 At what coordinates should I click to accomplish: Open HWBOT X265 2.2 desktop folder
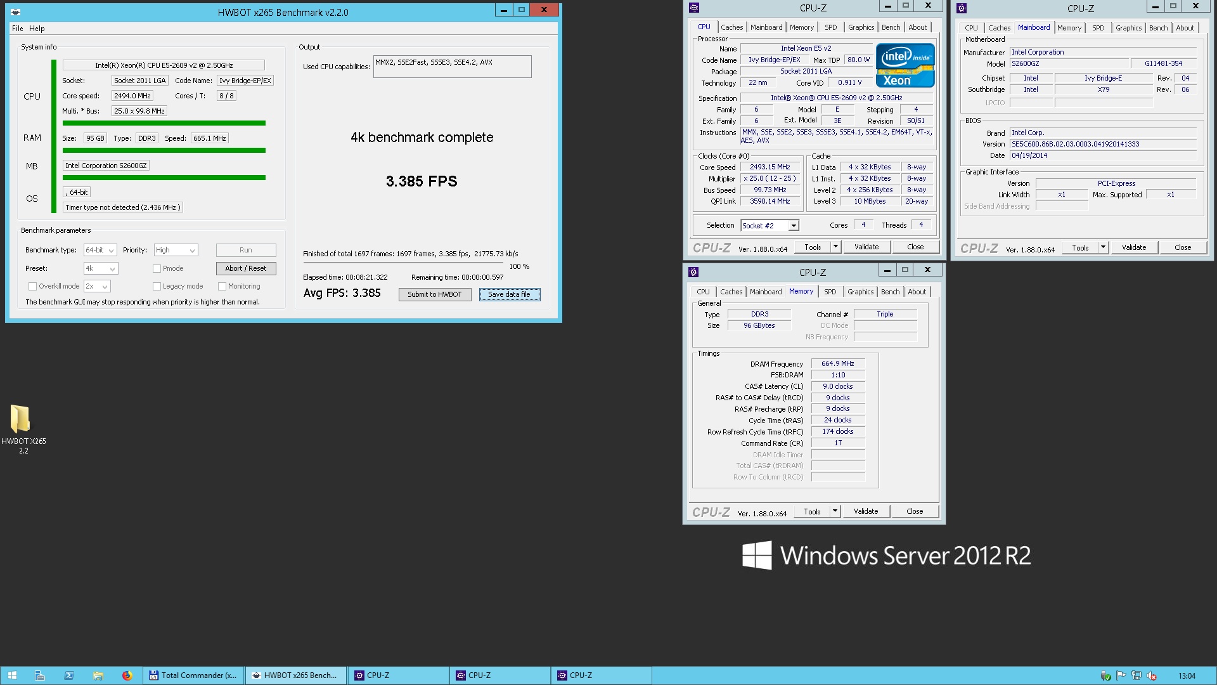tap(23, 429)
